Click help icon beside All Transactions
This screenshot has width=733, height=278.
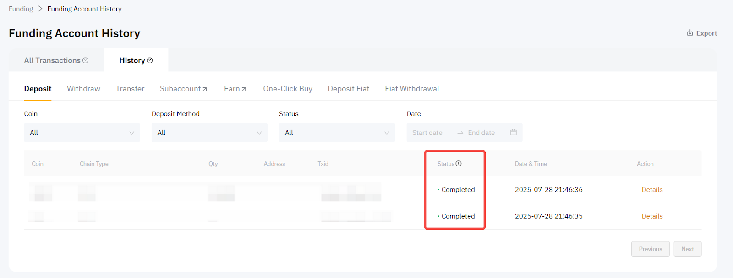point(85,60)
